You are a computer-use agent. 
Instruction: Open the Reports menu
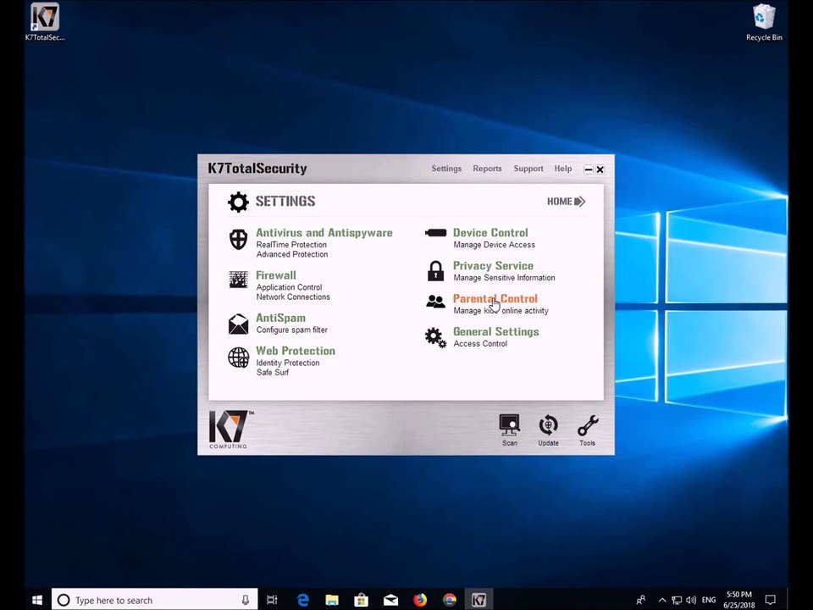coord(488,169)
